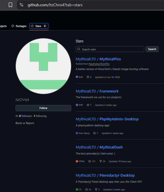Click Pterodactyl Panel desktop app description
Image resolution: width=164 pixels, height=192 pixels.
(x=109, y=182)
